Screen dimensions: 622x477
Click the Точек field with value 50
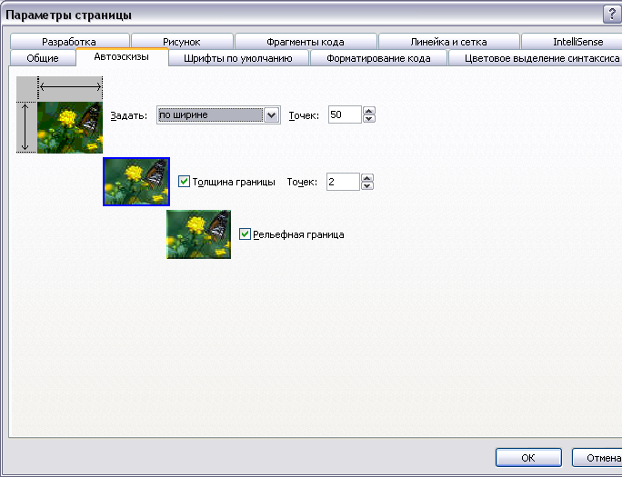(x=345, y=114)
